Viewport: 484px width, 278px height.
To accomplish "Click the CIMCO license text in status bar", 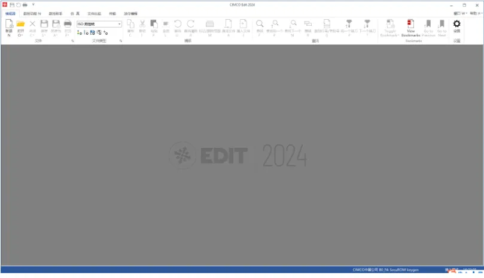I will tap(385, 270).
